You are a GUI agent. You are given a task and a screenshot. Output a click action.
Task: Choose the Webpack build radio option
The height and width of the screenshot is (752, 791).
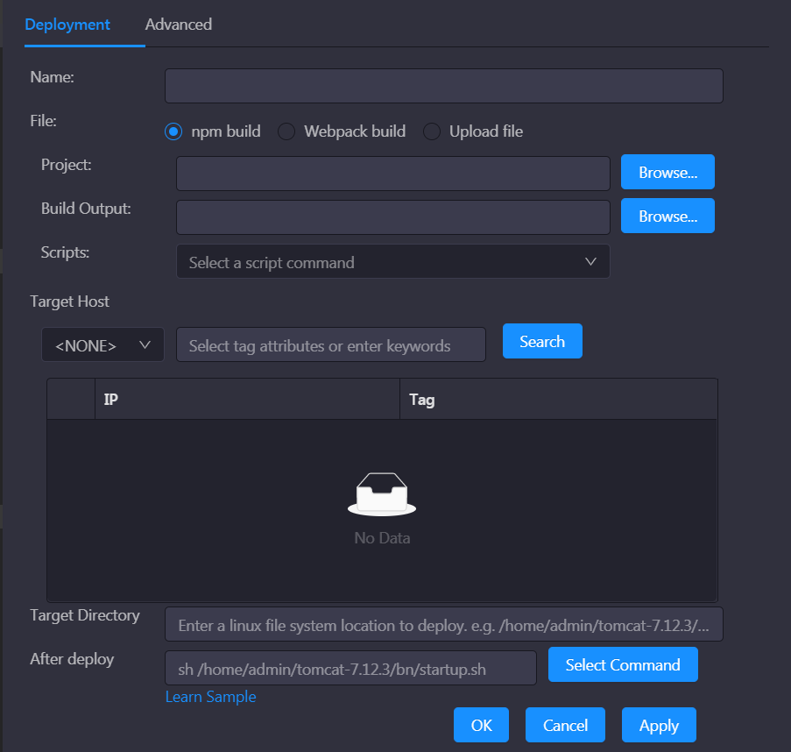click(x=286, y=131)
